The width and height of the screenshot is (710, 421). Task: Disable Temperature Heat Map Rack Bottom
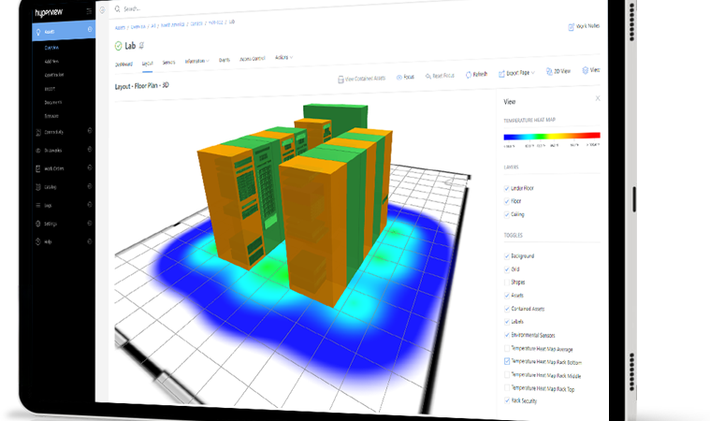507,360
